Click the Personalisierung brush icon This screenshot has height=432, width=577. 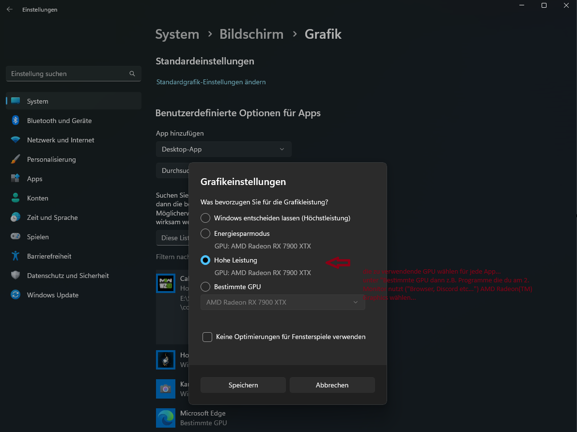[16, 159]
